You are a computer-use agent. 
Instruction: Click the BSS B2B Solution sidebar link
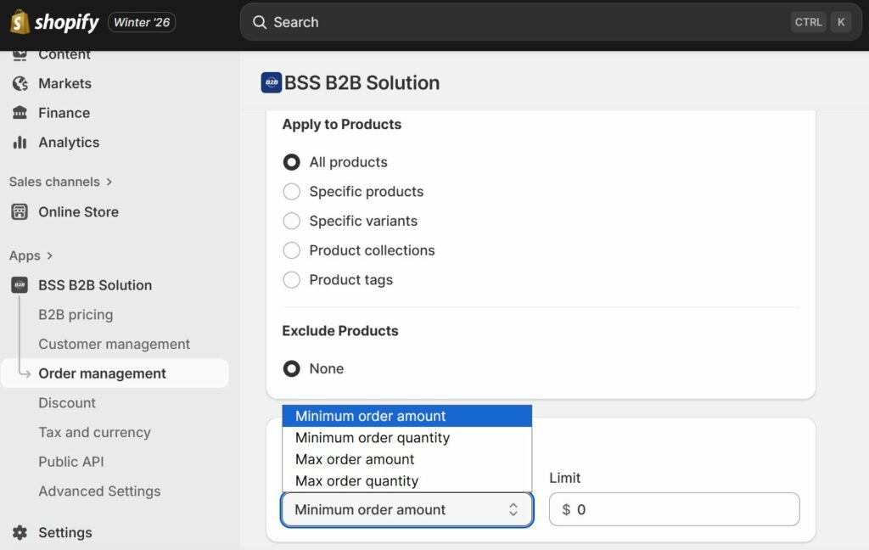95,285
